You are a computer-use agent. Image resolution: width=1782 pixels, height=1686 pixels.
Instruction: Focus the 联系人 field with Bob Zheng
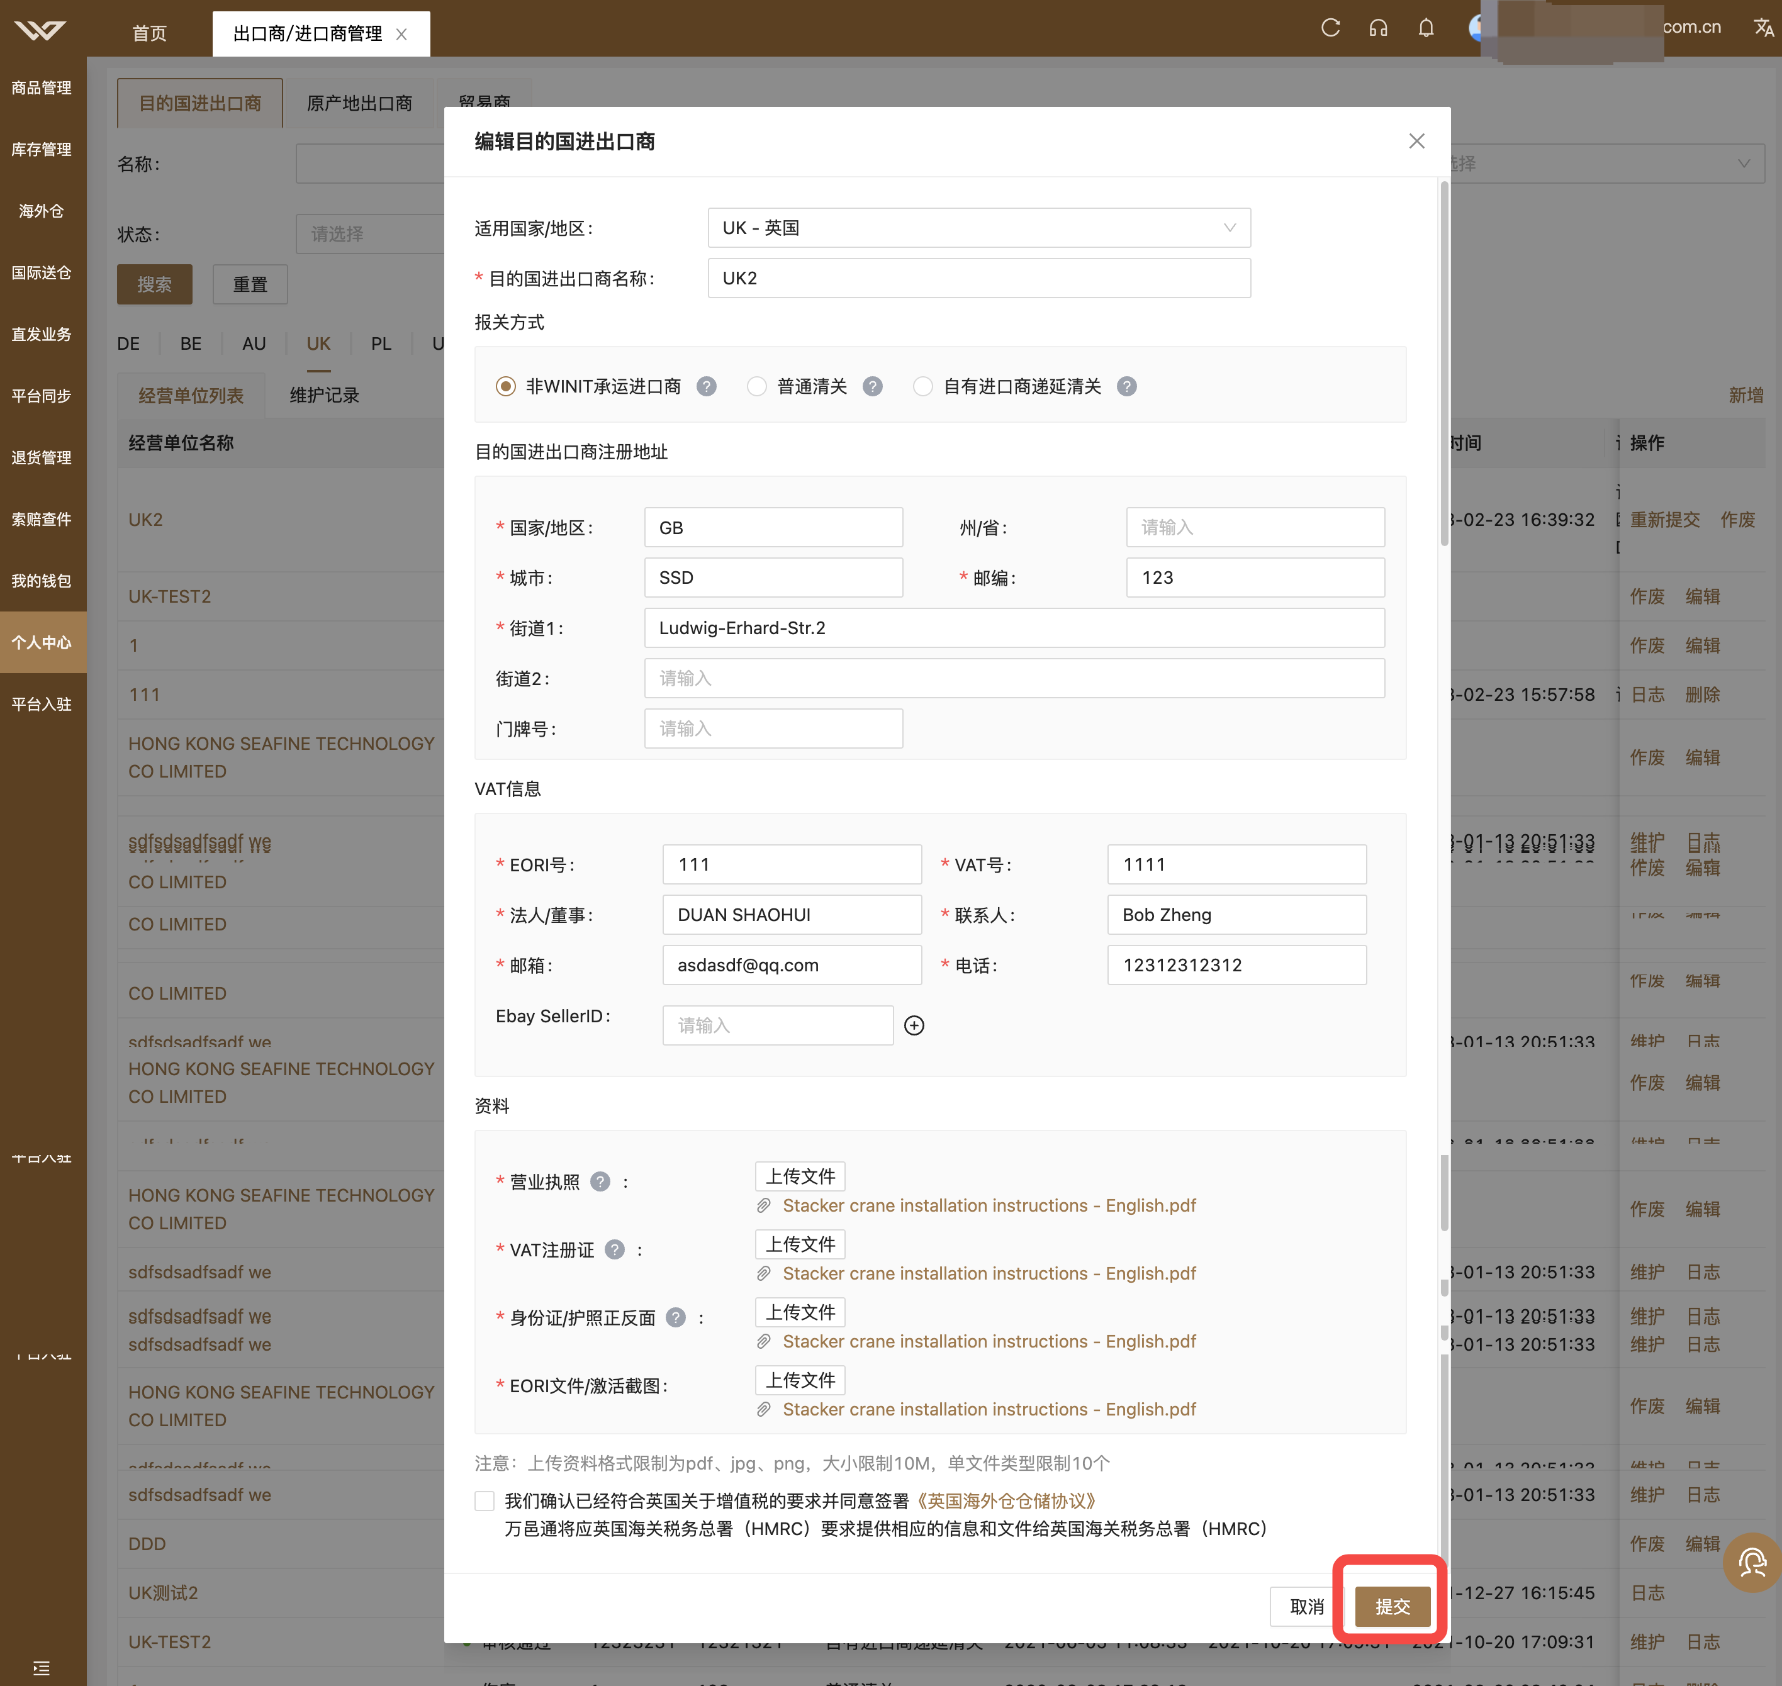click(1237, 915)
